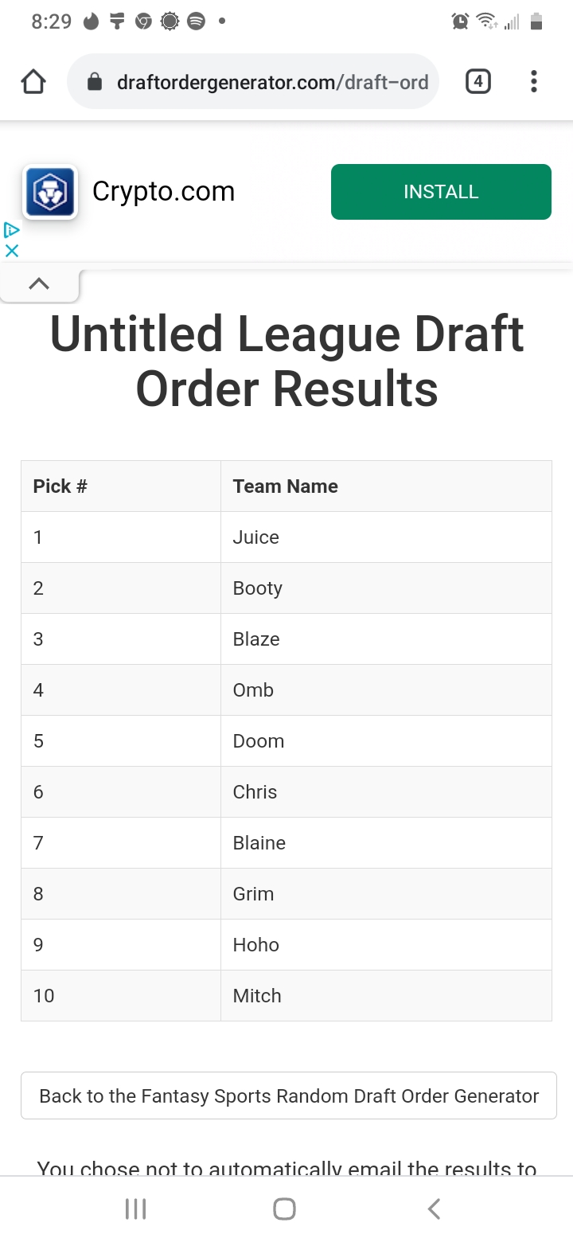Tap the Team Name column header
573x1242 pixels.
click(285, 486)
